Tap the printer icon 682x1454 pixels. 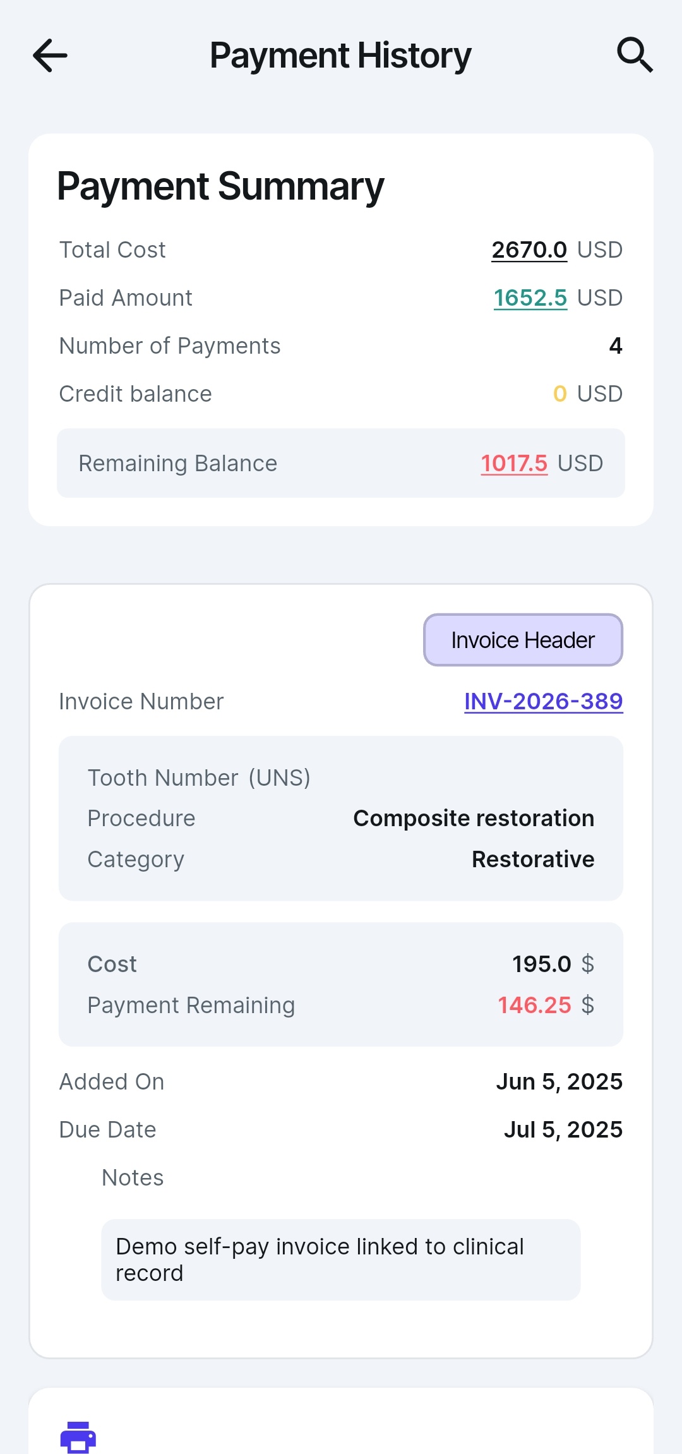click(x=78, y=1436)
